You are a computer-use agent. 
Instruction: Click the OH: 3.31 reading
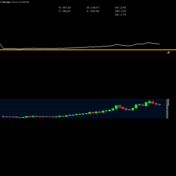click(x=120, y=11)
